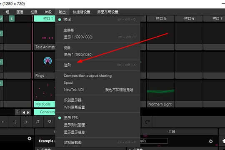225x150 pixels.
Task: Click 识别显示器 menu entry
Action: (x=98, y=100)
